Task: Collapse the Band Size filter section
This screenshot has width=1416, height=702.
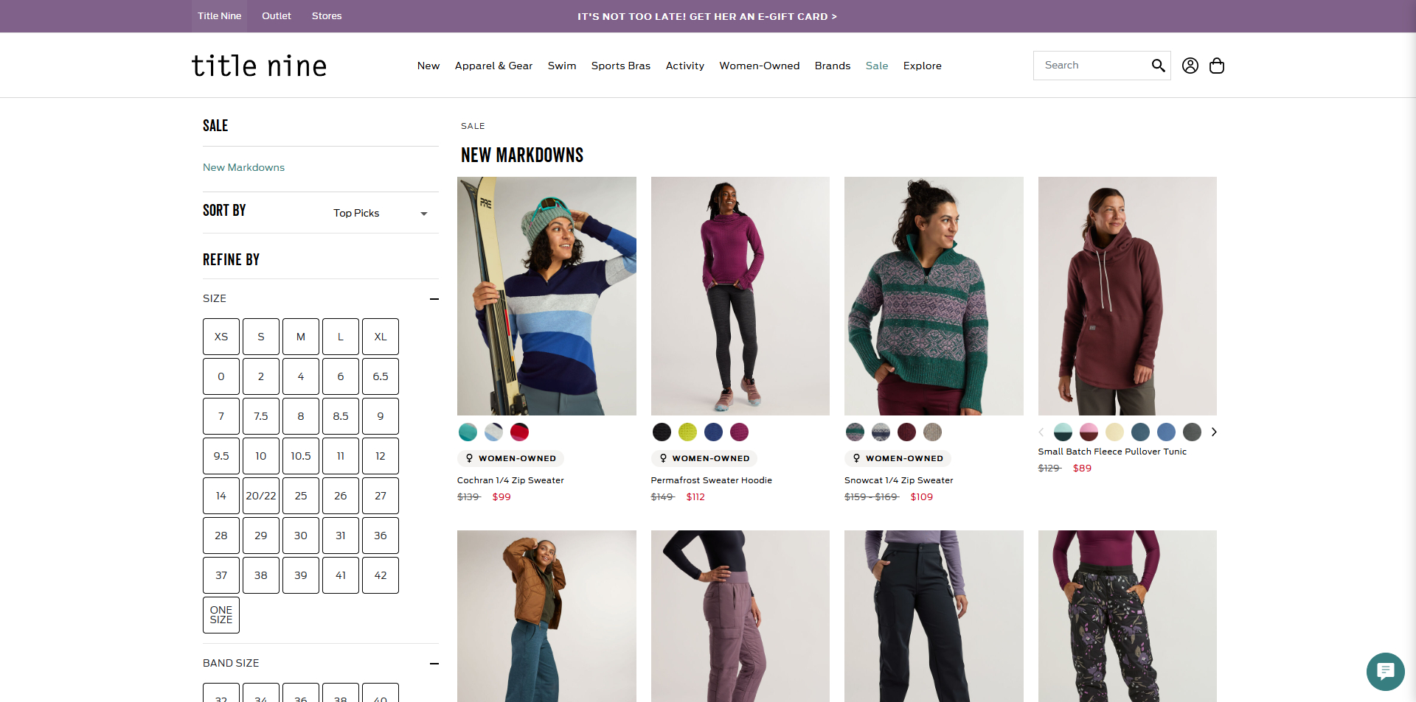Action: (434, 663)
